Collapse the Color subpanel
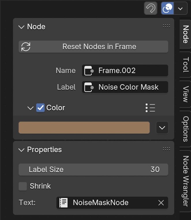 pos(30,108)
